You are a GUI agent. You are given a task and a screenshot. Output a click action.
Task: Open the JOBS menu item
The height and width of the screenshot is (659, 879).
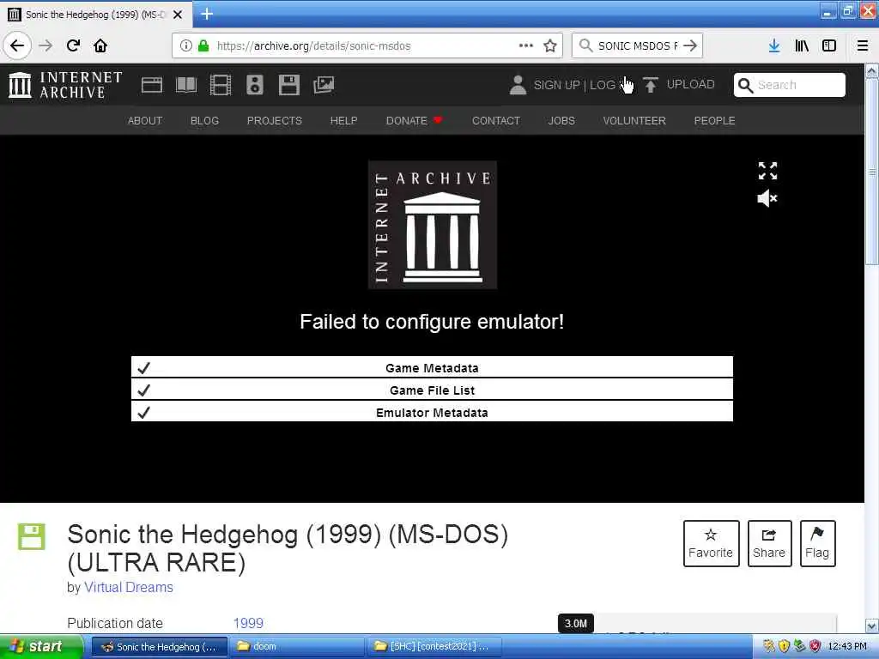(561, 120)
